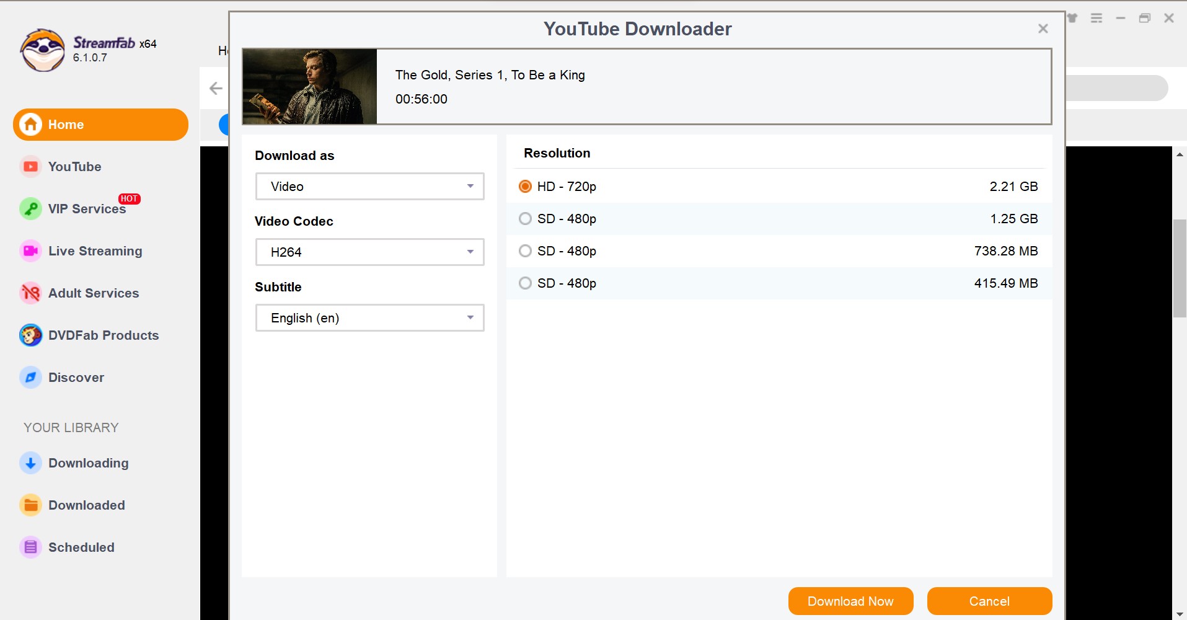Click the Scheduled list icon
Screen dimensions: 1187x620
(x=30, y=547)
